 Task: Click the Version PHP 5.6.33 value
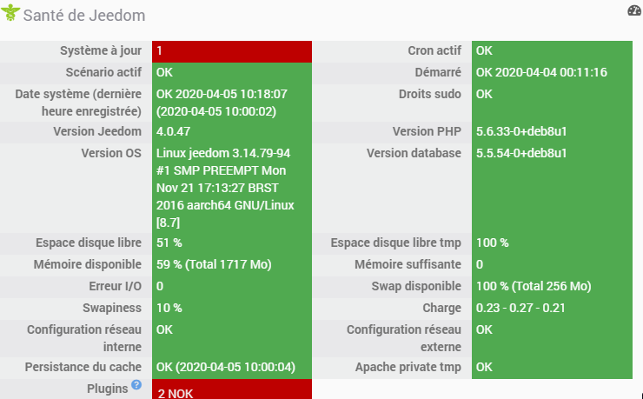(x=520, y=131)
